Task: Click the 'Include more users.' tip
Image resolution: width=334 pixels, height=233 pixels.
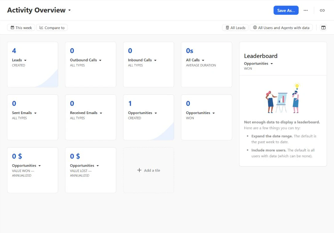Action: pyautogui.click(x=268, y=150)
